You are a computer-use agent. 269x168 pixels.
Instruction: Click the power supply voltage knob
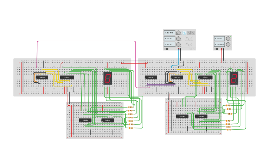point(228,39)
